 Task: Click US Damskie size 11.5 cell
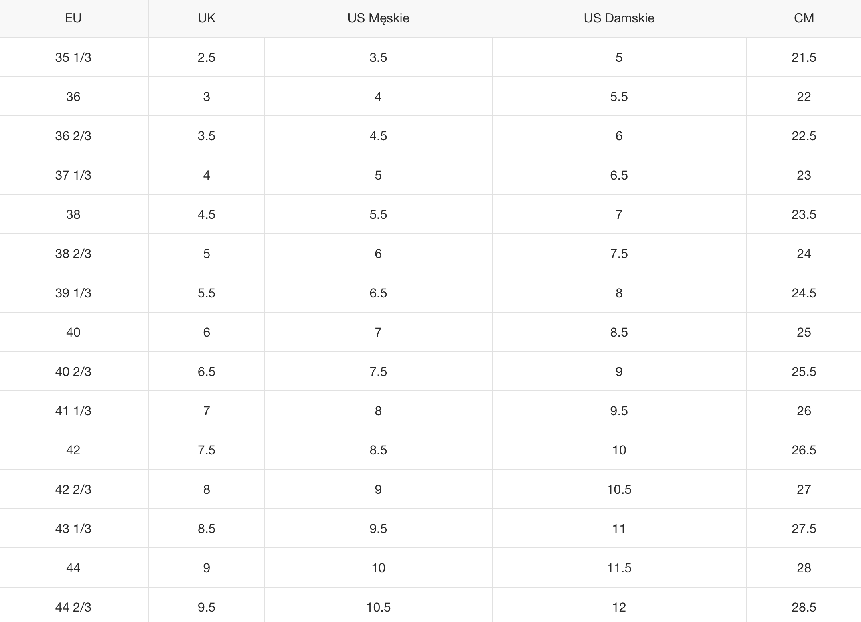coord(619,568)
